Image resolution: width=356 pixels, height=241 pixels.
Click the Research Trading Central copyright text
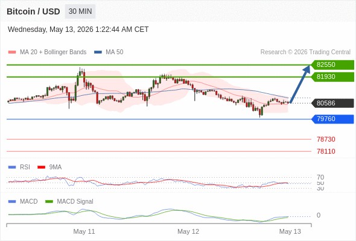[x=305, y=52]
